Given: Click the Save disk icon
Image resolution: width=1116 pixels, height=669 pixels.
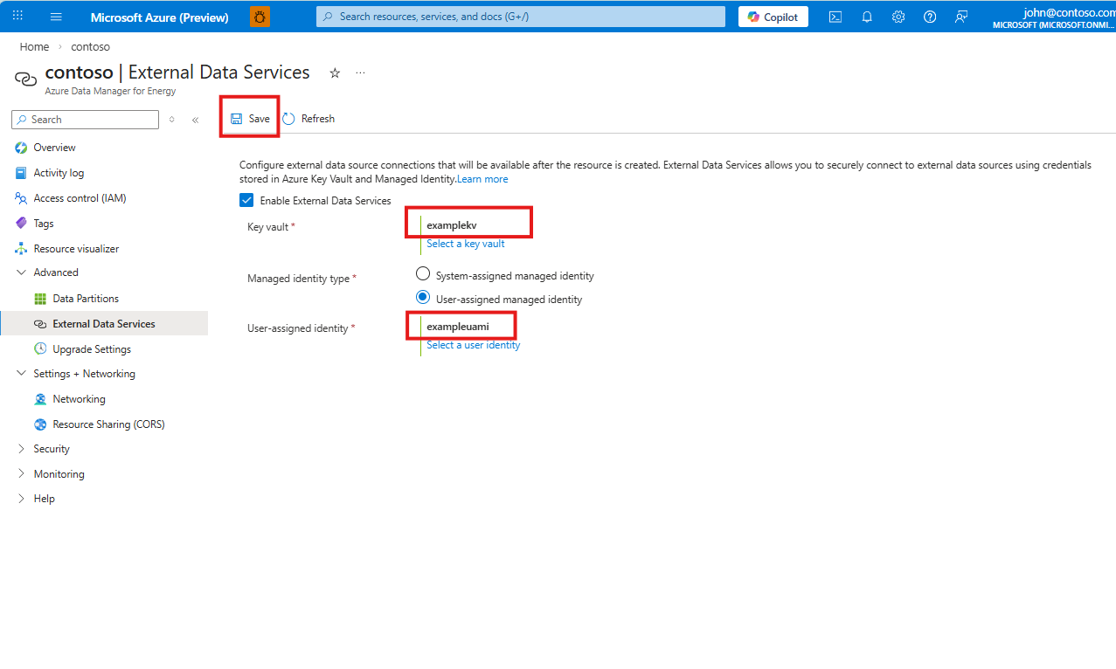Looking at the screenshot, I should 237,119.
